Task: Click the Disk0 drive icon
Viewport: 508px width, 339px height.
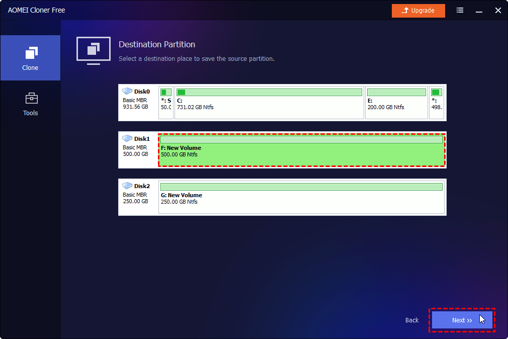Action: click(128, 92)
